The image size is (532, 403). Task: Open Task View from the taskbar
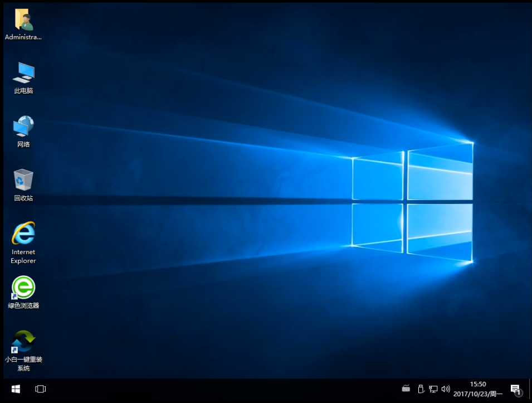41,389
